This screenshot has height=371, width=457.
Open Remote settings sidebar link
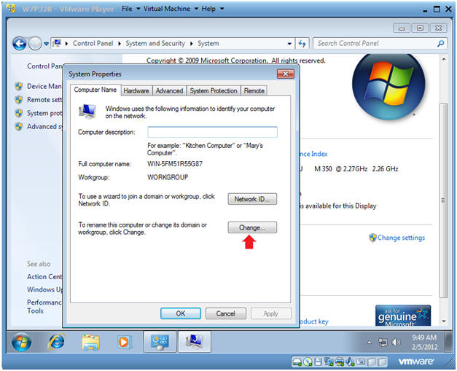coord(44,100)
